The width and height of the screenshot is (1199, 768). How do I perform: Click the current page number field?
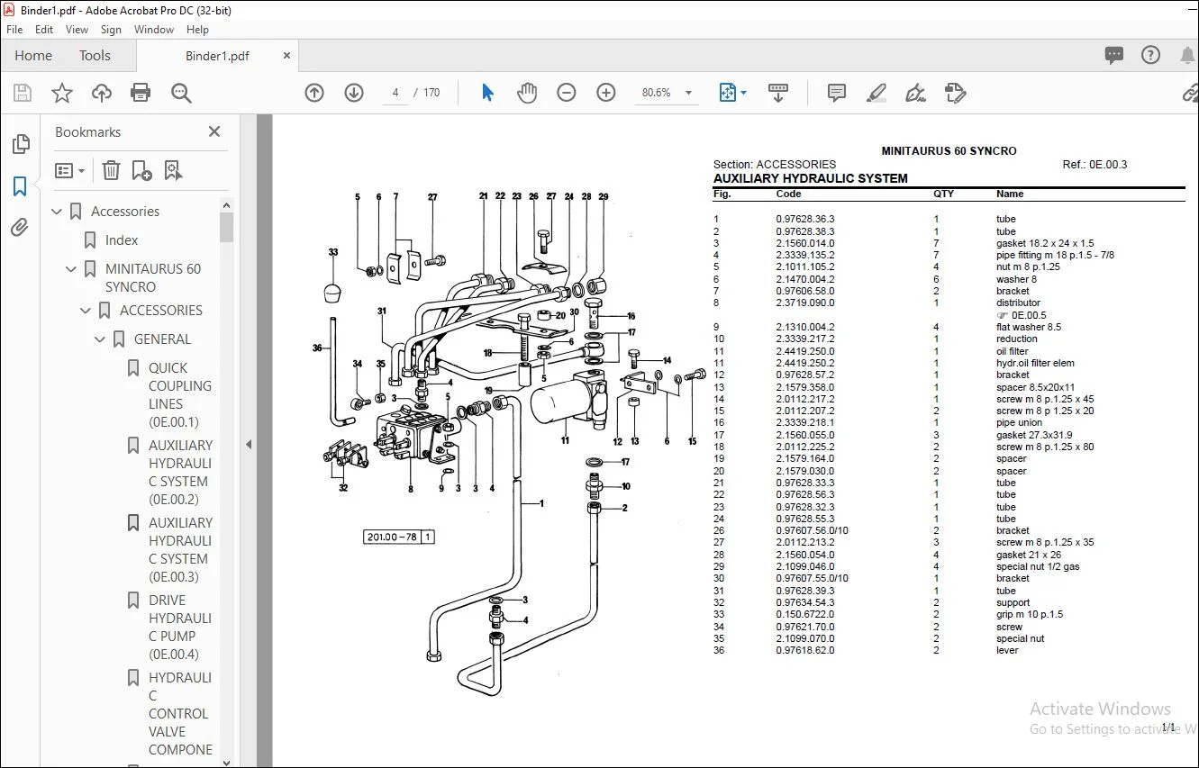[x=395, y=93]
